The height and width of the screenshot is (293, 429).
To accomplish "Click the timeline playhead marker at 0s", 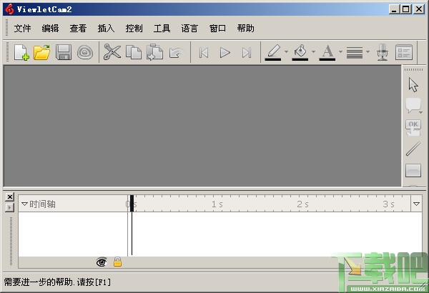I will pos(132,203).
